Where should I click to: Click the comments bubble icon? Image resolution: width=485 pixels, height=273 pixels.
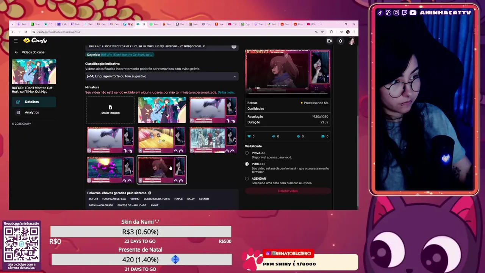coord(323,136)
